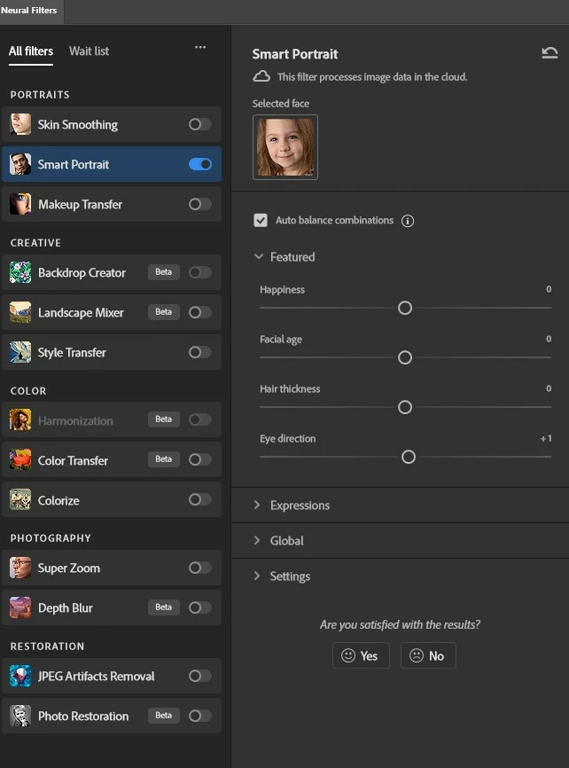Click the Hair thickness slider handle
Image resolution: width=569 pixels, height=768 pixels.
(405, 407)
